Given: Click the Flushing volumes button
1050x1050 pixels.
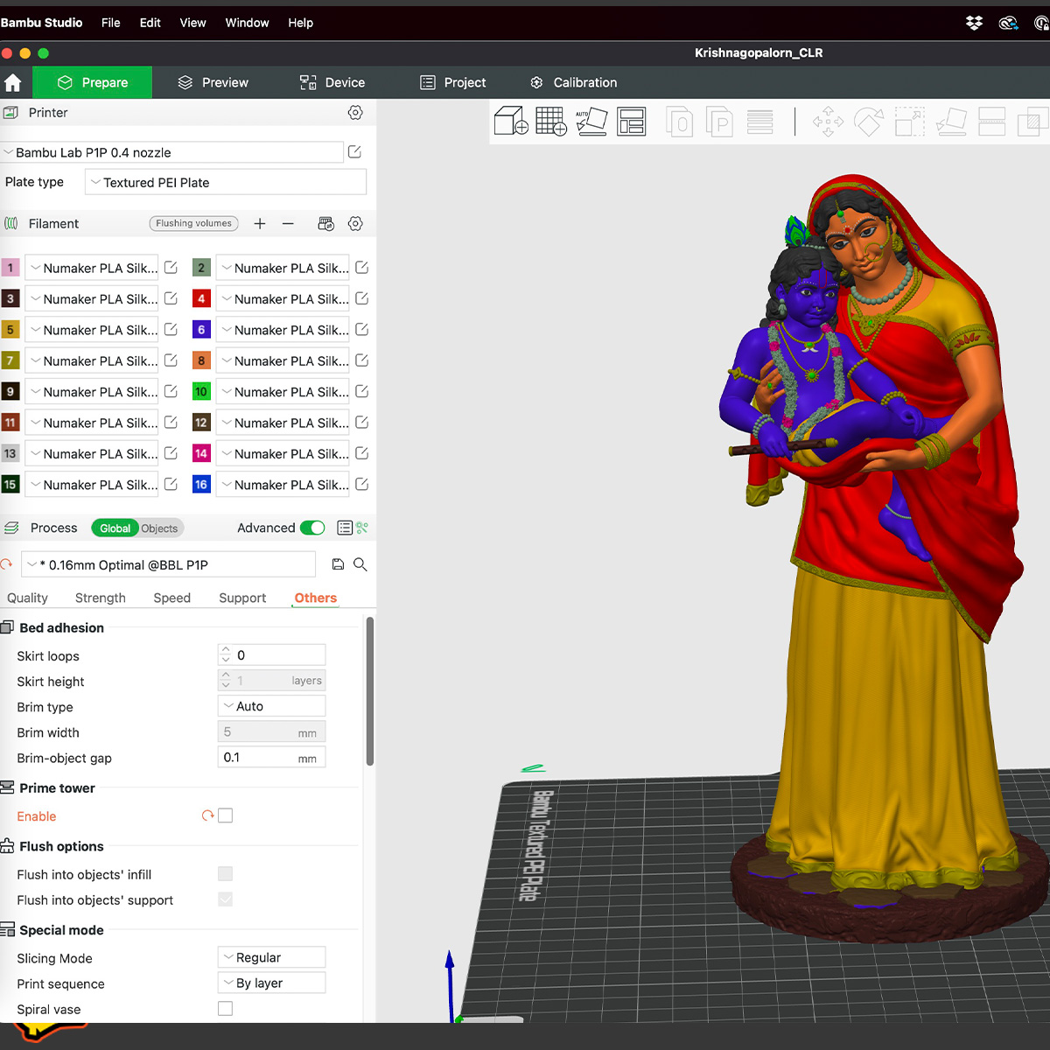Looking at the screenshot, I should tap(193, 224).
